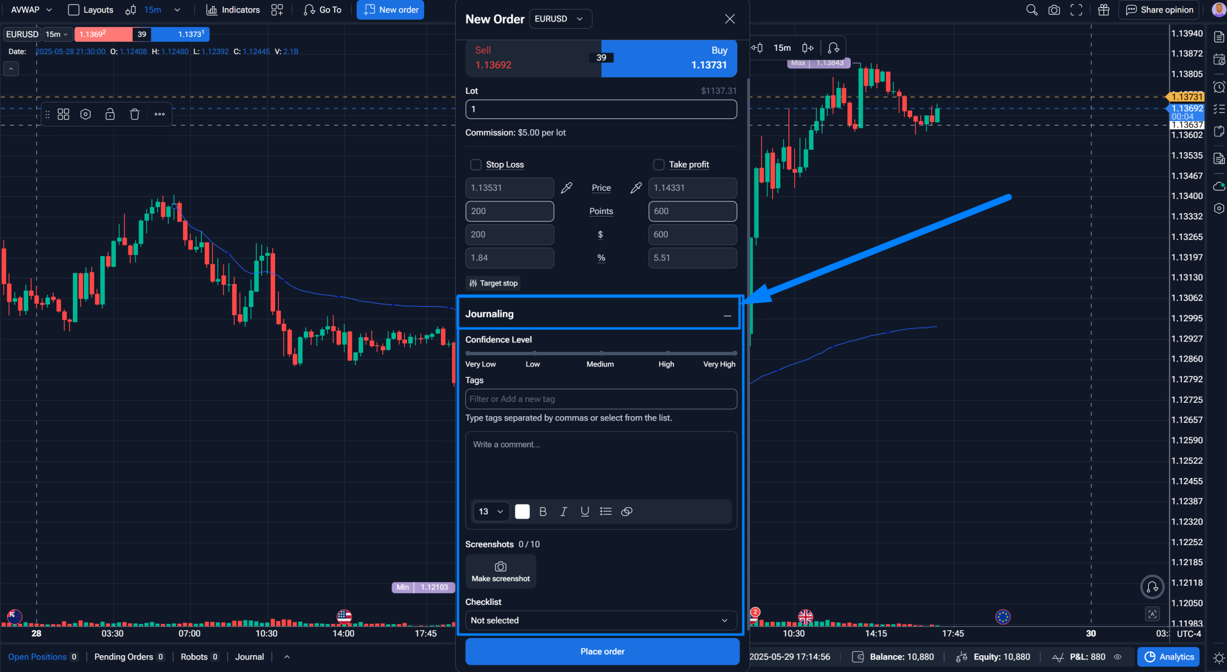
Task: Open the search magnifier icon
Action: (1031, 10)
